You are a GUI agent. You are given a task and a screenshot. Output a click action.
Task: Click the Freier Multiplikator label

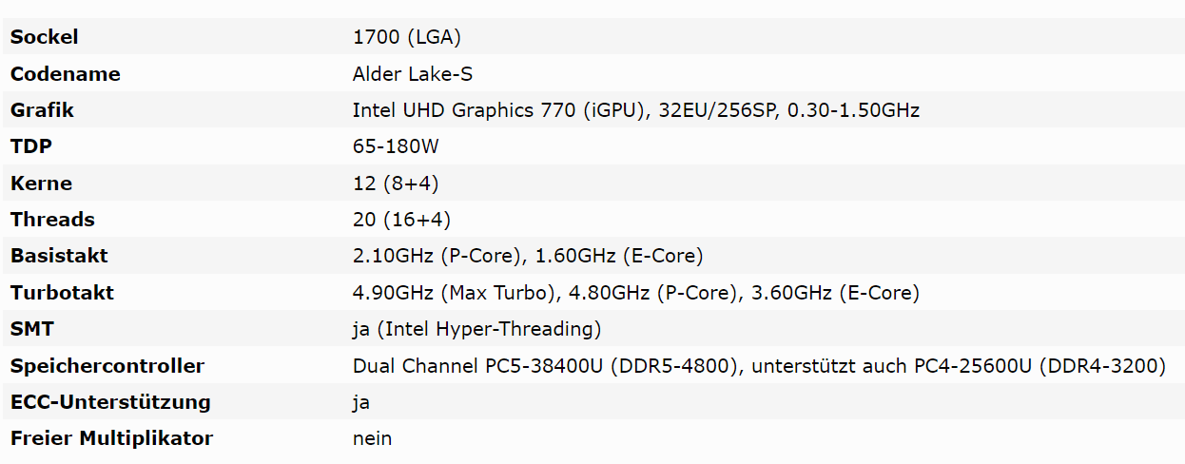point(112,438)
